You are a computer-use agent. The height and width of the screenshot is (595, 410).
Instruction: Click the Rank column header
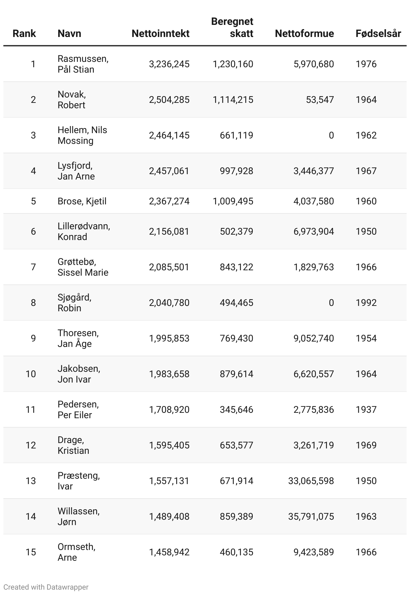pos(24,33)
